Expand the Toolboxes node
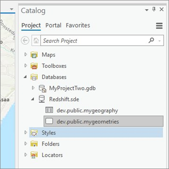This screenshot has height=169, width=169. click(26, 66)
